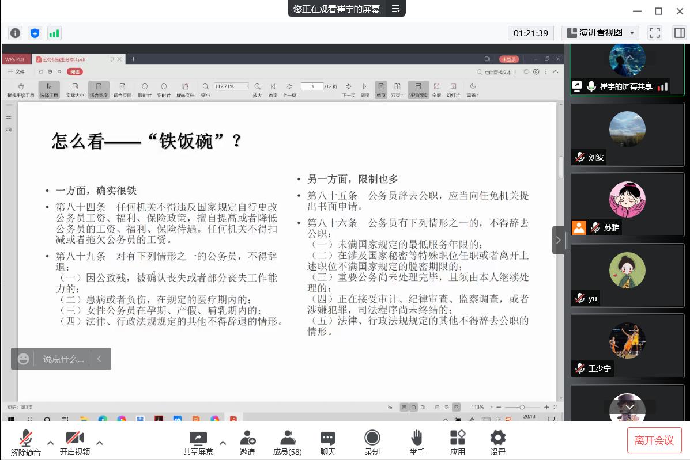This screenshot has width=690, height=460.
Task: Toggle microphone with 解除静音
Action: tap(26, 442)
